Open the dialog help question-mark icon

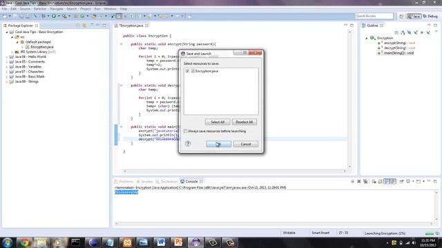click(188, 144)
